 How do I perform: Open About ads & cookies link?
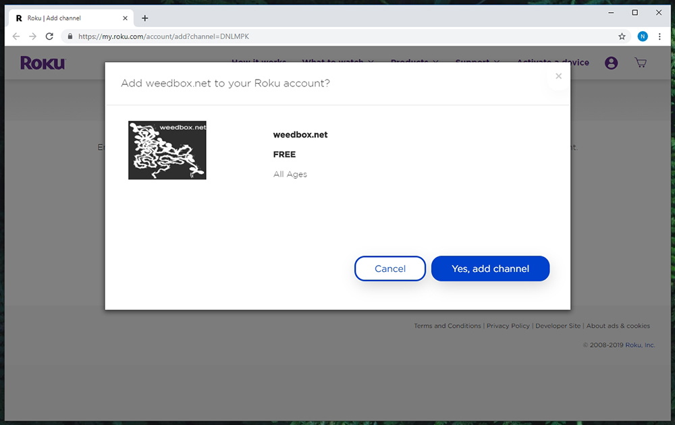[618, 326]
